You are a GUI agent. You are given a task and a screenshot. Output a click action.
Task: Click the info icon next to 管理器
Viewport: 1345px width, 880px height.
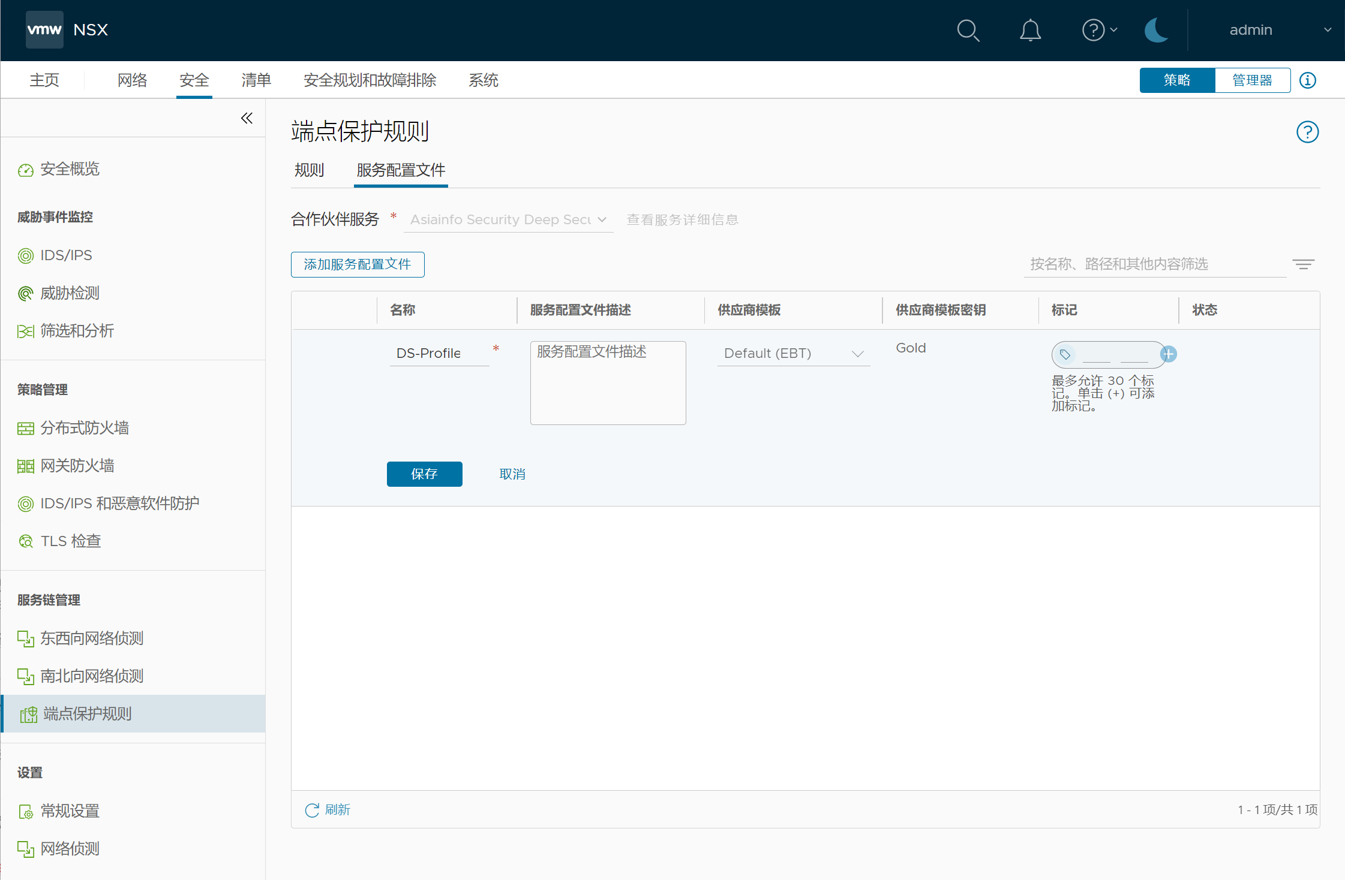(x=1307, y=80)
